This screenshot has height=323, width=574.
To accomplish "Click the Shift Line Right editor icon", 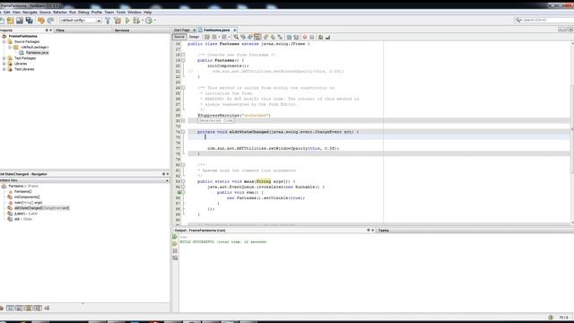I will click(x=296, y=37).
